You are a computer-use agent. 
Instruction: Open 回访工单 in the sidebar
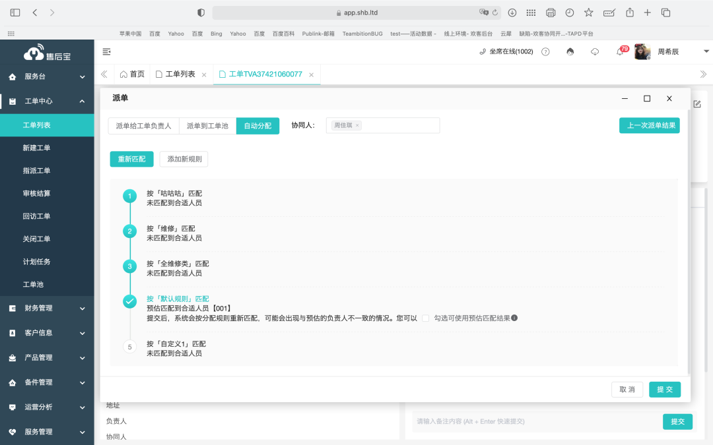pyautogui.click(x=48, y=216)
